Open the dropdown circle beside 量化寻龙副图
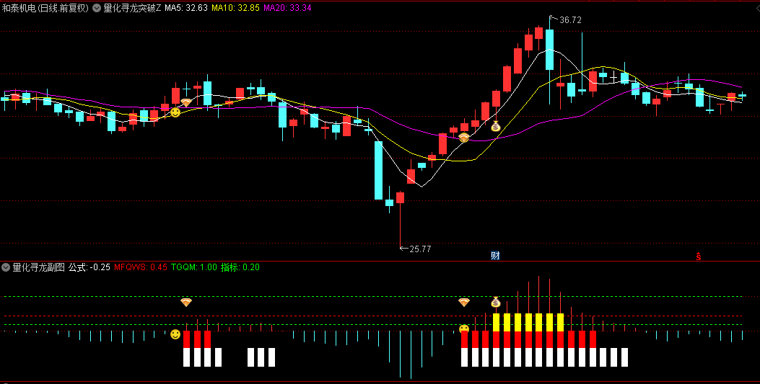Screen dimensions: 760x384 (x=6, y=267)
